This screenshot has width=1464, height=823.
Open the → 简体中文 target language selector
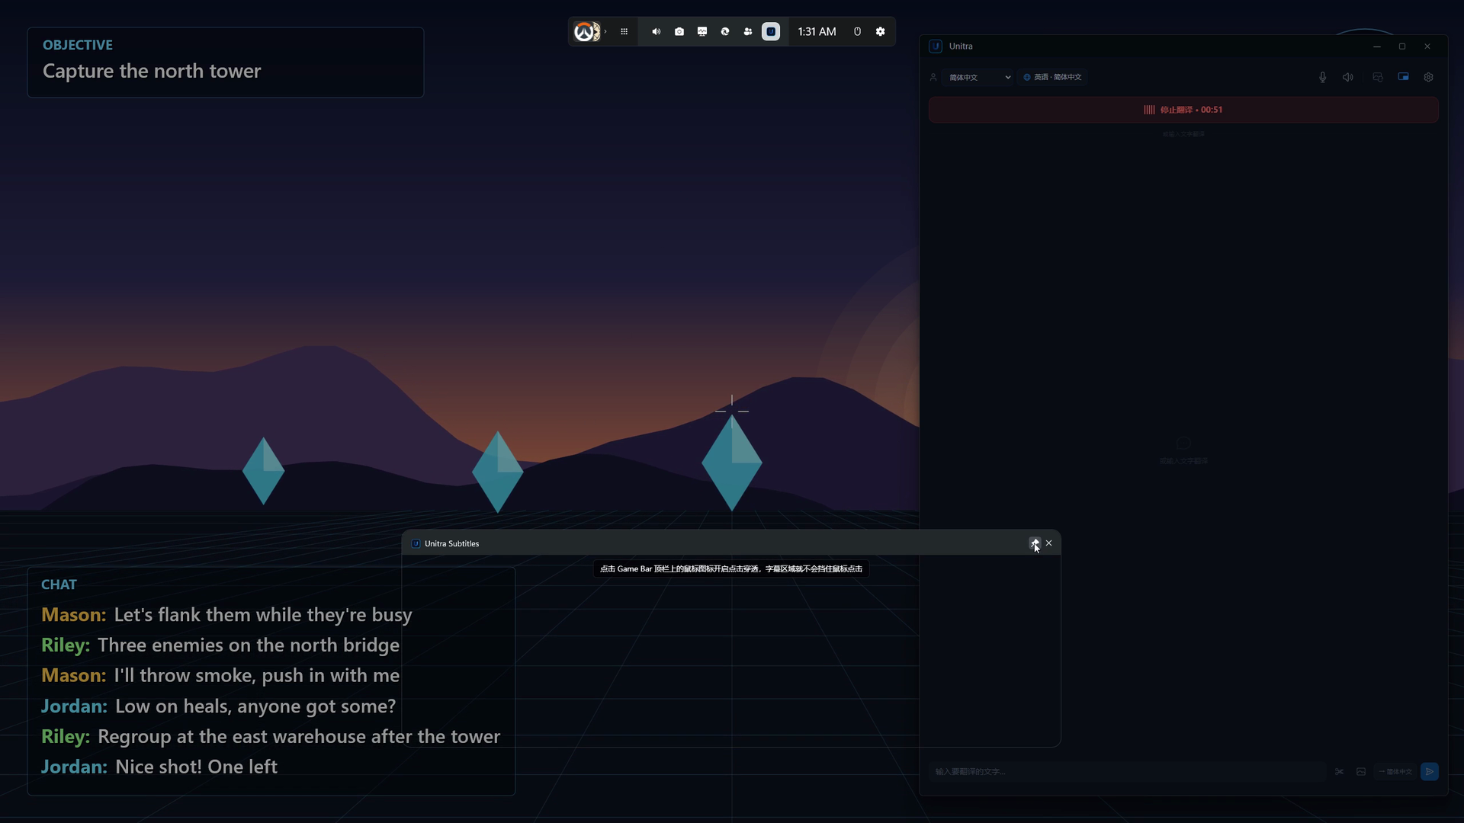[x=1395, y=772]
